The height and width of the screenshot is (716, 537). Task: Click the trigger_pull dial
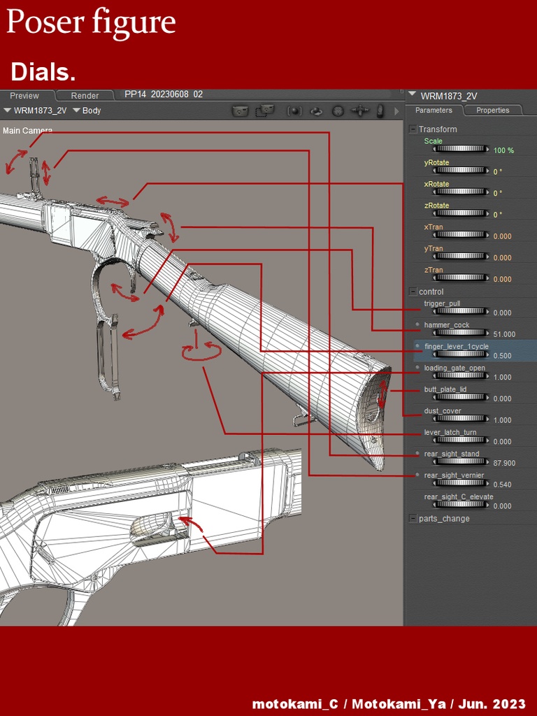[x=461, y=311]
